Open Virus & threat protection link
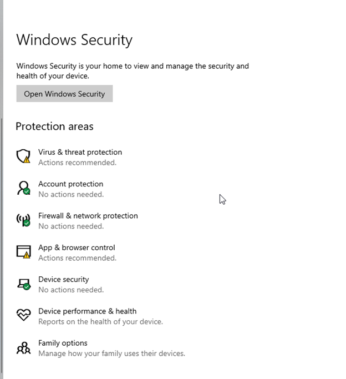This screenshot has width=346, height=379. [x=80, y=152]
